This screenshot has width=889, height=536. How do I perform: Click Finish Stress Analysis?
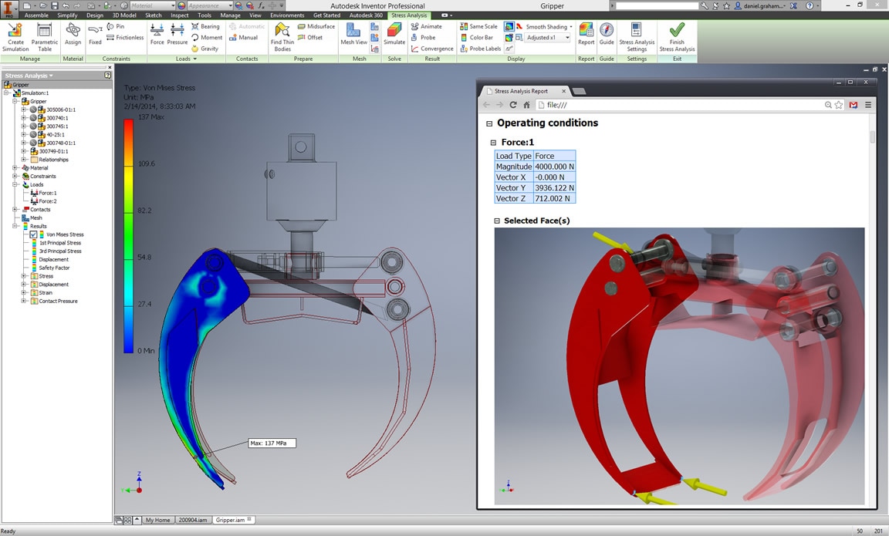[x=677, y=37]
